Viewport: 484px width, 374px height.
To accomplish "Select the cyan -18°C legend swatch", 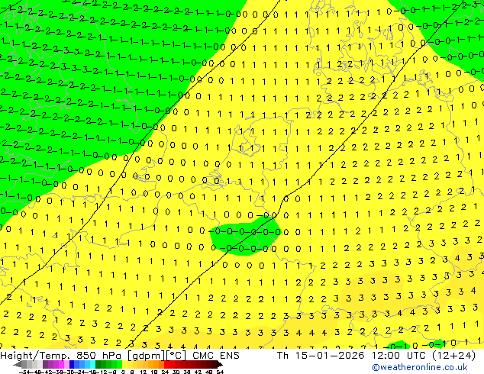I will click(92, 364).
